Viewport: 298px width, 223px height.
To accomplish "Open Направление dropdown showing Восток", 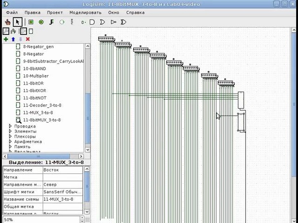I will (x=63, y=170).
